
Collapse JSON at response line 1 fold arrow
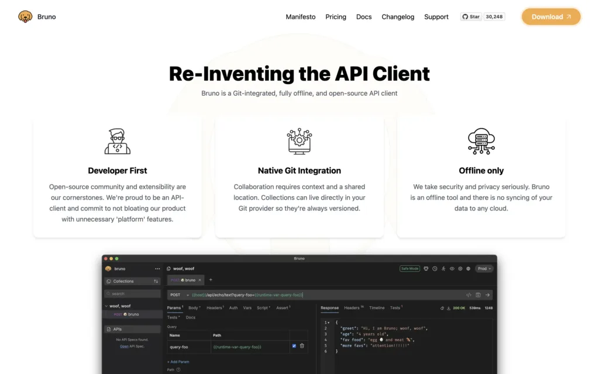coord(329,323)
